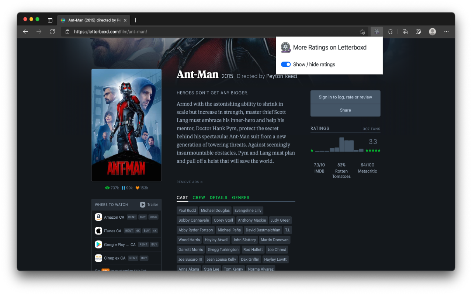Open cast member David Dastmalchian
This screenshot has width=472, height=295.
click(x=263, y=230)
